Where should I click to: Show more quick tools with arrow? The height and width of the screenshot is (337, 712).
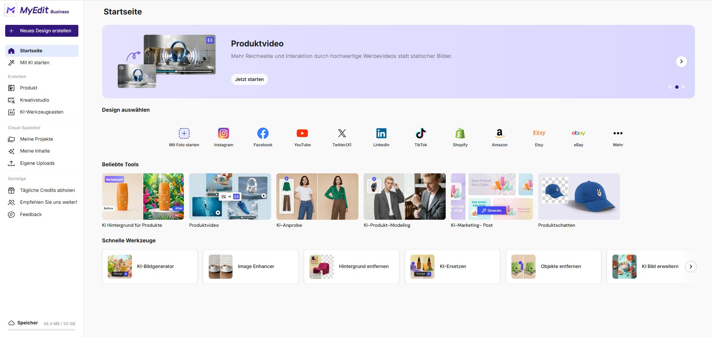pos(690,266)
